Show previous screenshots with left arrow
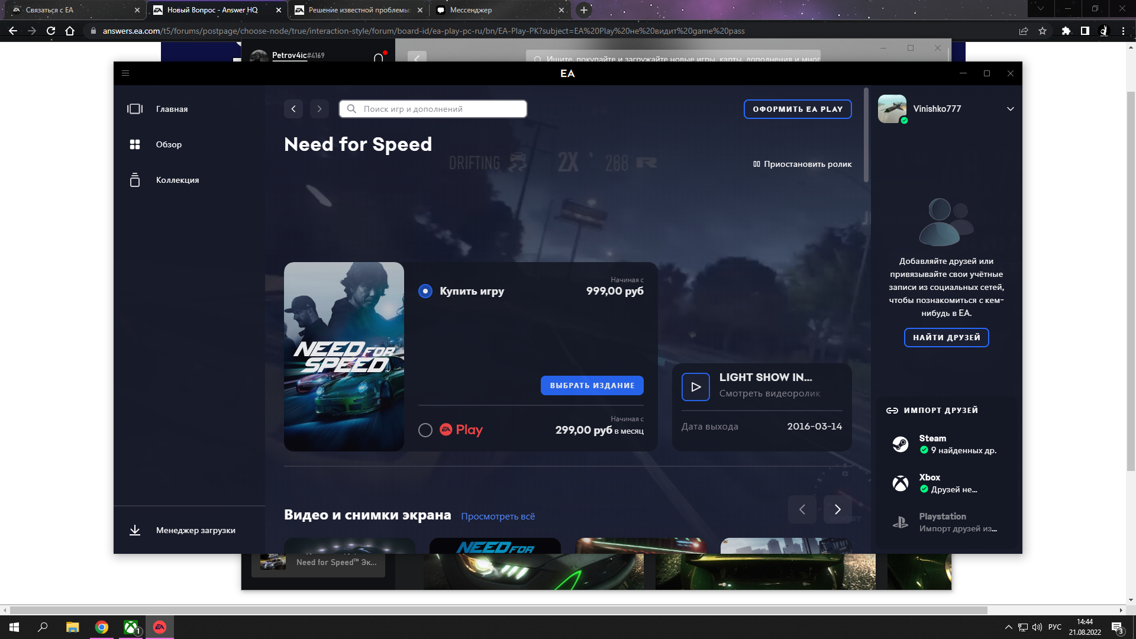1136x639 pixels. pos(802,509)
